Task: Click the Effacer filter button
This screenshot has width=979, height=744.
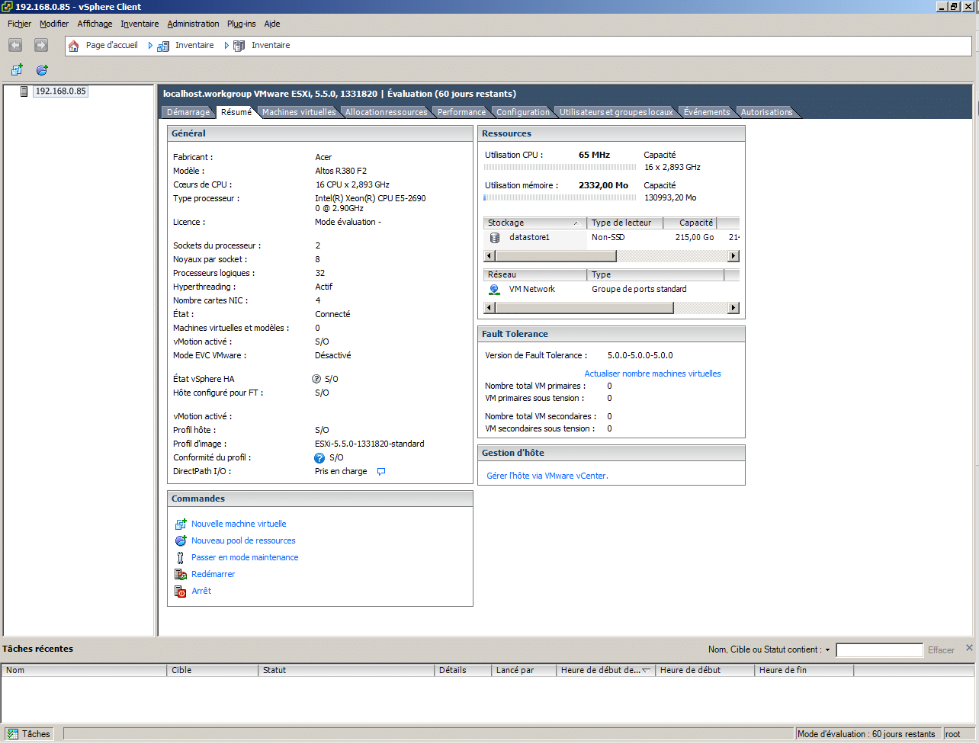Action: coord(941,650)
